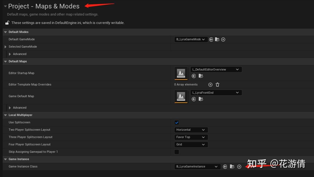Remove all Editor Template Map Overrides elements
The height and width of the screenshot is (177, 314).
[x=217, y=85]
